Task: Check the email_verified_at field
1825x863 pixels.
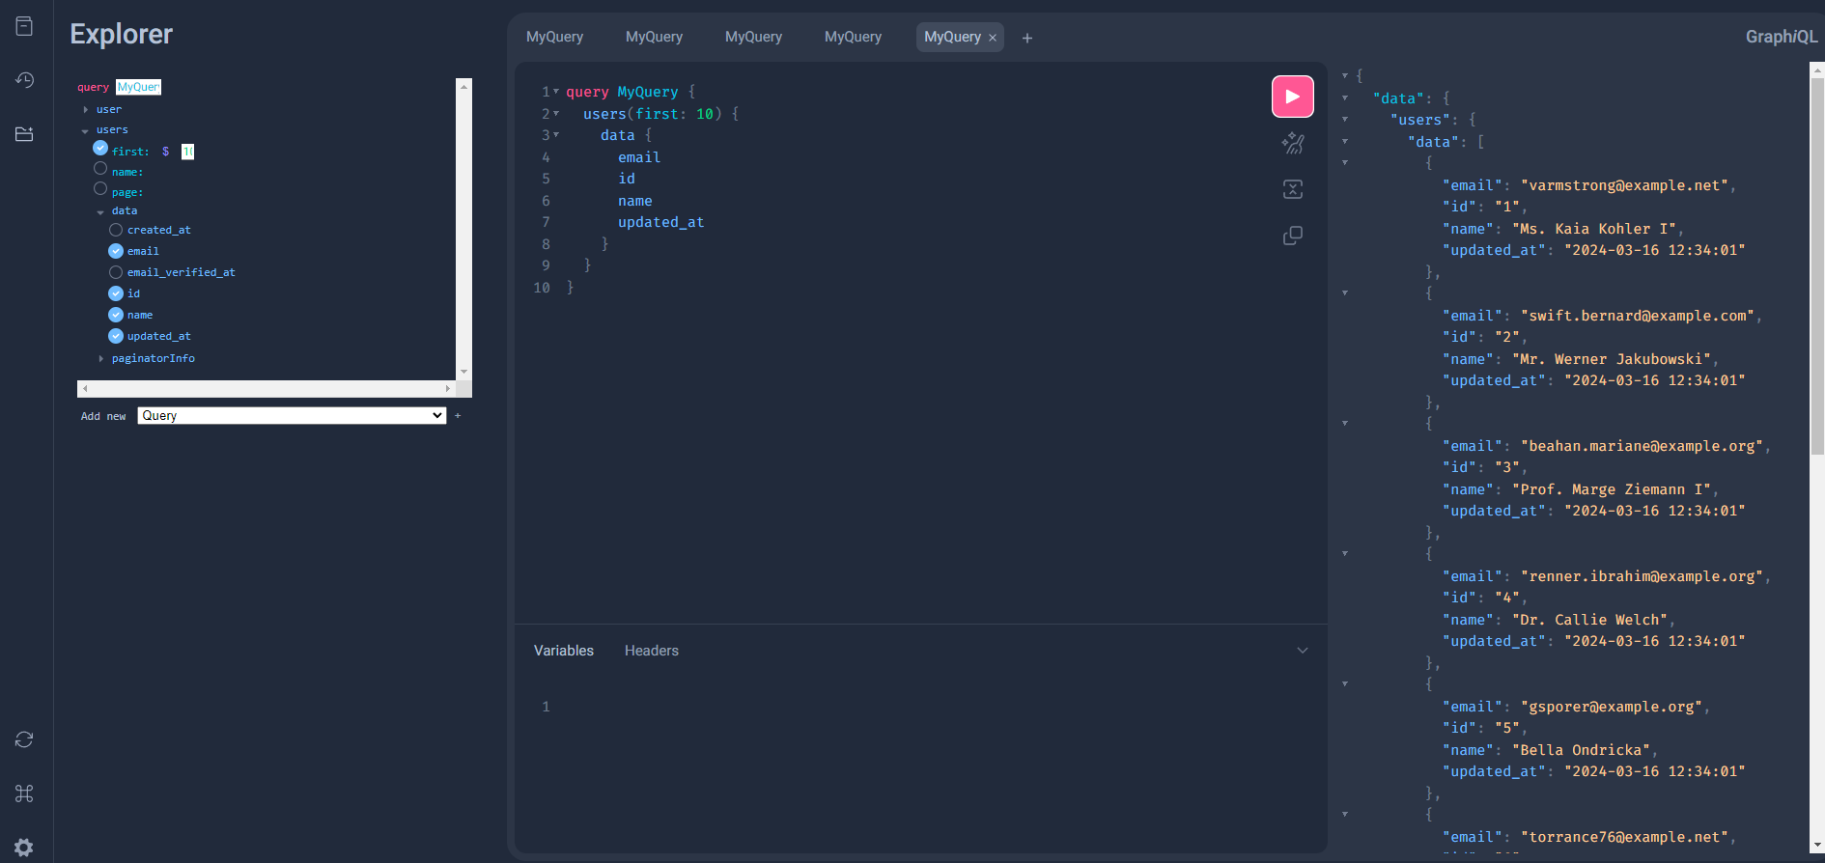Action: 116,272
